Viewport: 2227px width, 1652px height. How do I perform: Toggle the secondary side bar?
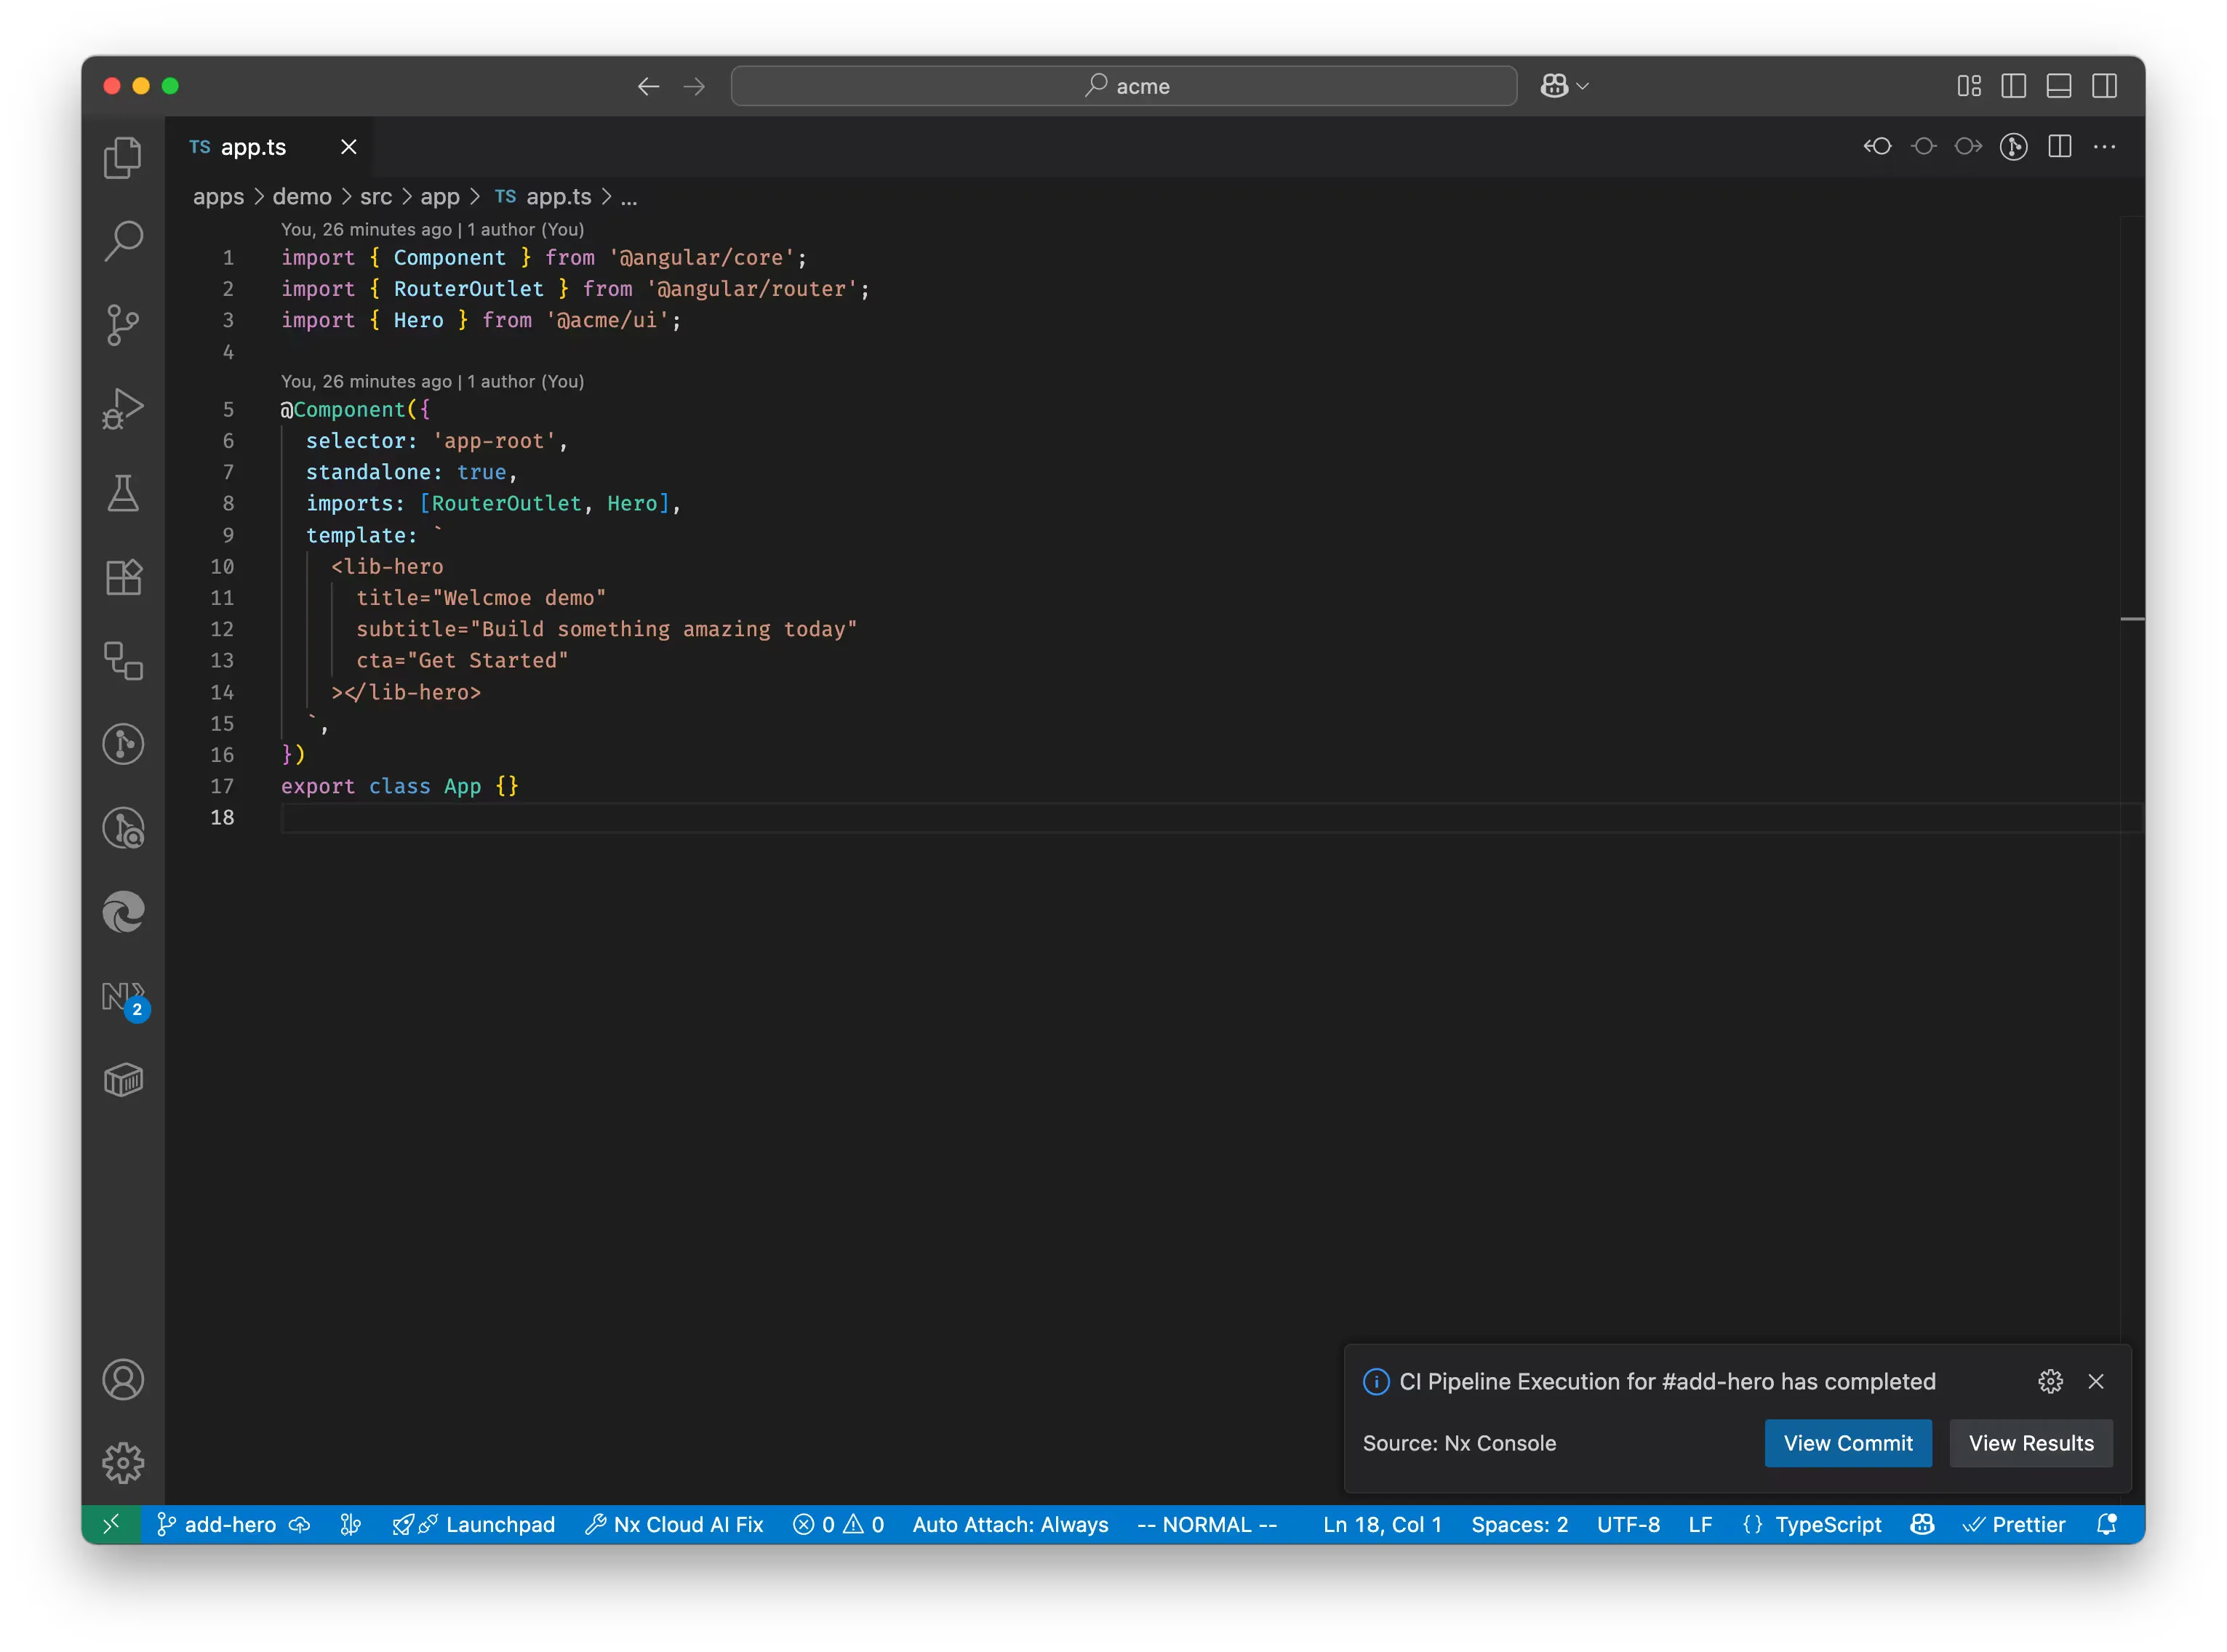tap(2104, 86)
